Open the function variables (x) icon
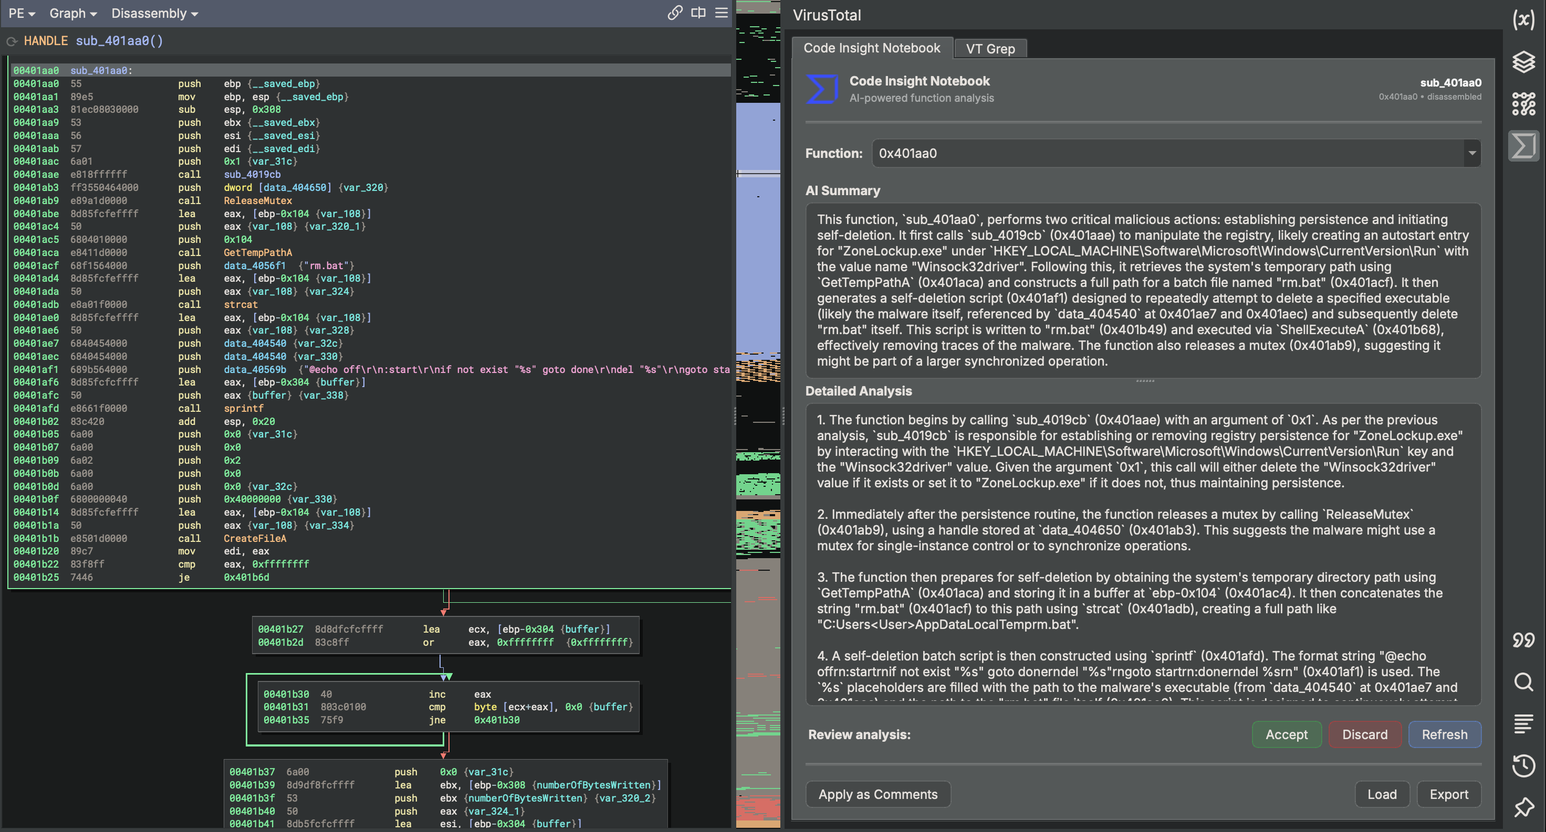Image resolution: width=1546 pixels, height=832 pixels. point(1524,20)
